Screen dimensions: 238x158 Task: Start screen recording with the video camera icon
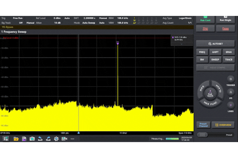(x=64, y=139)
